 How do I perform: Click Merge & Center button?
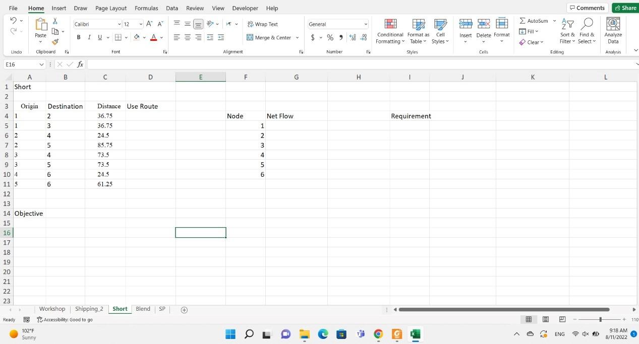click(269, 38)
